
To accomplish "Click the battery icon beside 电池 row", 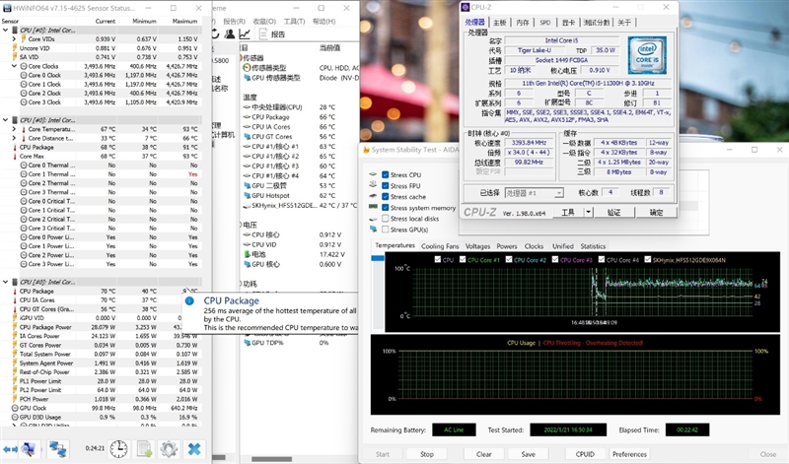I will pyautogui.click(x=248, y=254).
